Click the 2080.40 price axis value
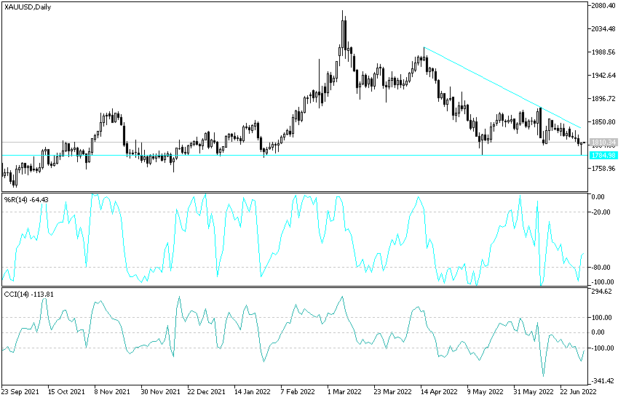The height and width of the screenshot is (400, 626). click(603, 6)
